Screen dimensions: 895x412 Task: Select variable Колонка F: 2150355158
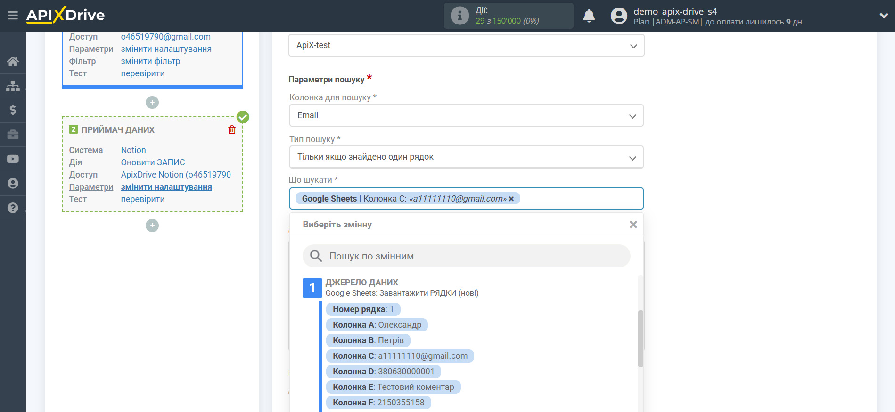[378, 403]
